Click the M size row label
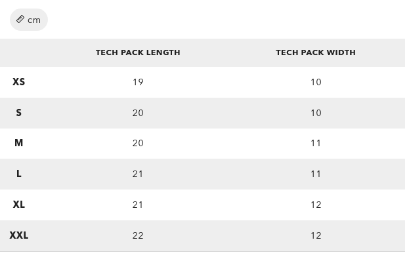The width and height of the screenshot is (405, 280). pyautogui.click(x=19, y=143)
